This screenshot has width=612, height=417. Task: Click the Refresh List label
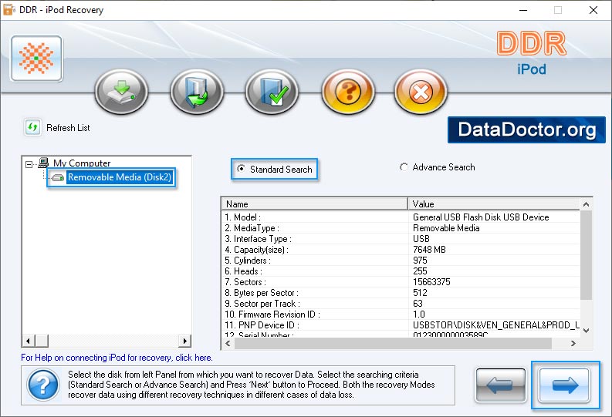point(68,128)
